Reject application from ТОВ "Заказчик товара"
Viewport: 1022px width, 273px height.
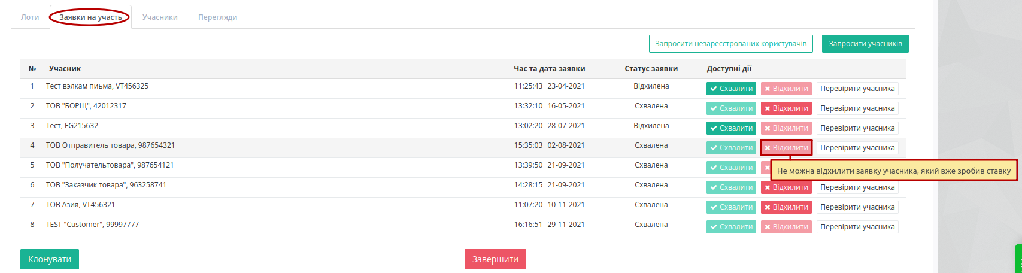(x=786, y=187)
